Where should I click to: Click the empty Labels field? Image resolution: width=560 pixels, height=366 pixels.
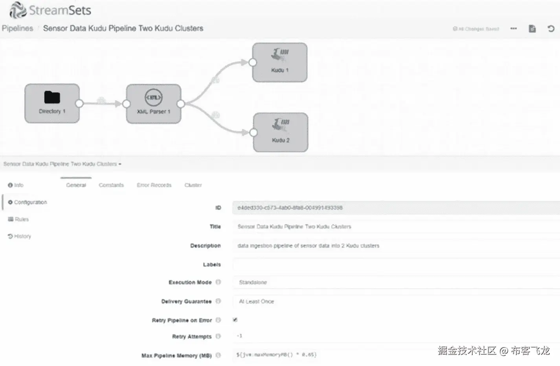(396, 264)
